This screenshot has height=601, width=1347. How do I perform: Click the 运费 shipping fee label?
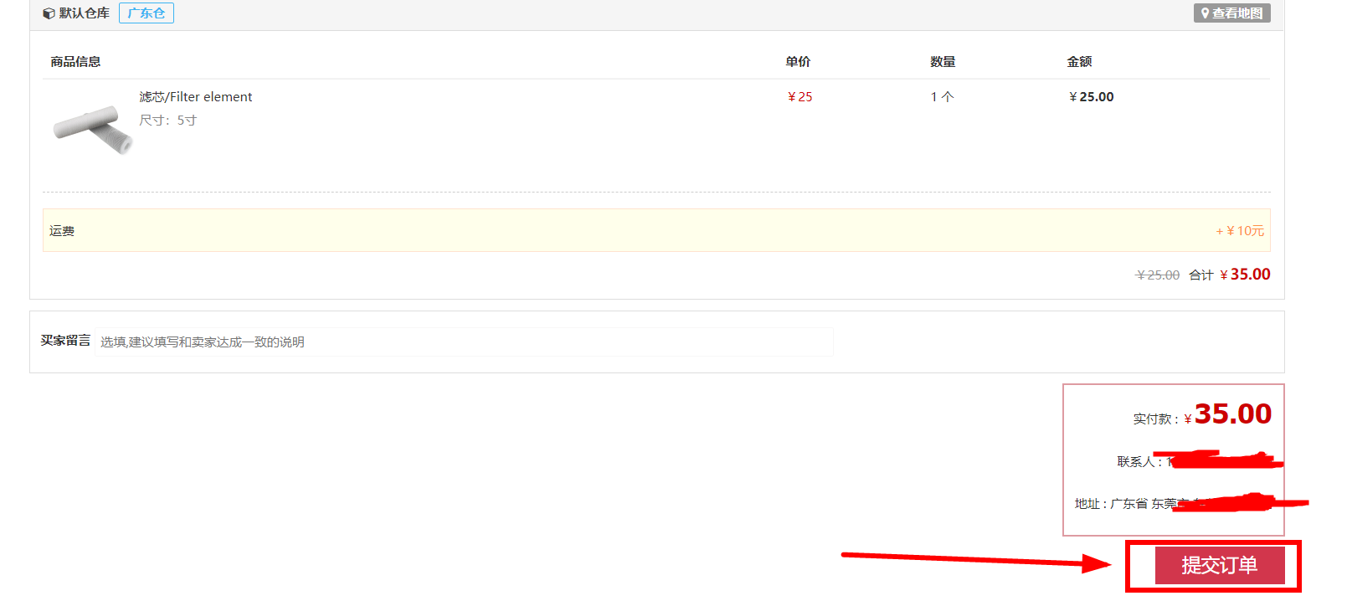point(62,231)
